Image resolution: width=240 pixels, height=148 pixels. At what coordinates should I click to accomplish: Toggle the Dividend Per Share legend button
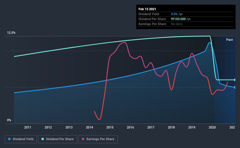(58, 139)
